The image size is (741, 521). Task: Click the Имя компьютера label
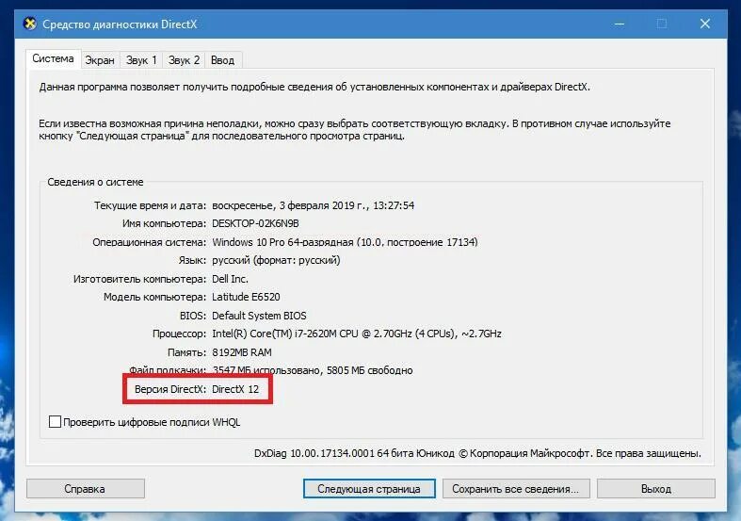[x=164, y=223]
